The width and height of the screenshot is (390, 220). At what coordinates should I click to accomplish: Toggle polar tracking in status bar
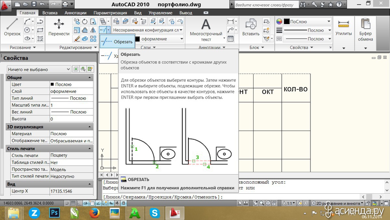pyautogui.click(x=85, y=203)
